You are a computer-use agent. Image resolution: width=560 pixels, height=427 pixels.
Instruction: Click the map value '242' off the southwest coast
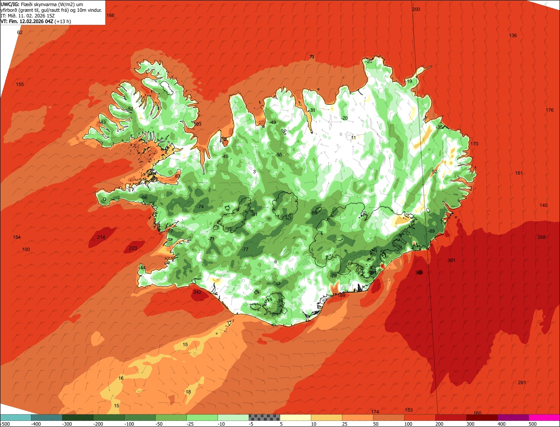[x=197, y=292]
